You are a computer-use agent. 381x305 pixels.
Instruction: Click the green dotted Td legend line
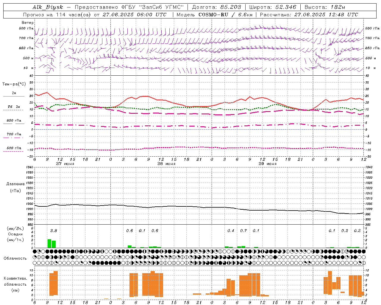pos(13,110)
